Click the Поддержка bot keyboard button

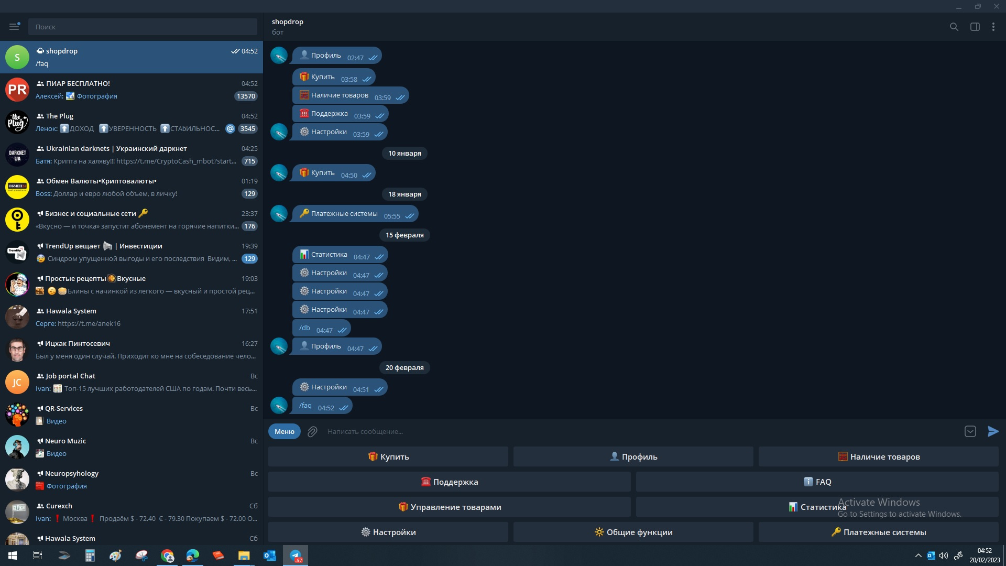pos(450,482)
